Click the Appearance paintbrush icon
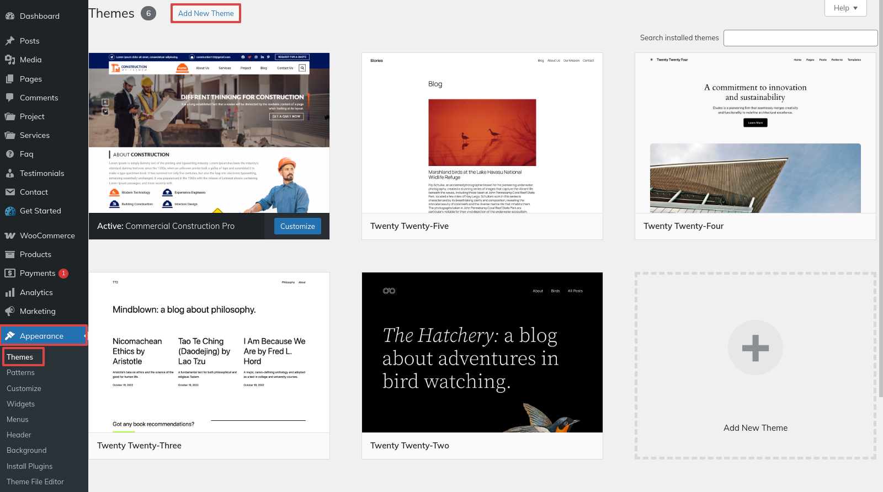Screen dimensions: 883x492 10,336
